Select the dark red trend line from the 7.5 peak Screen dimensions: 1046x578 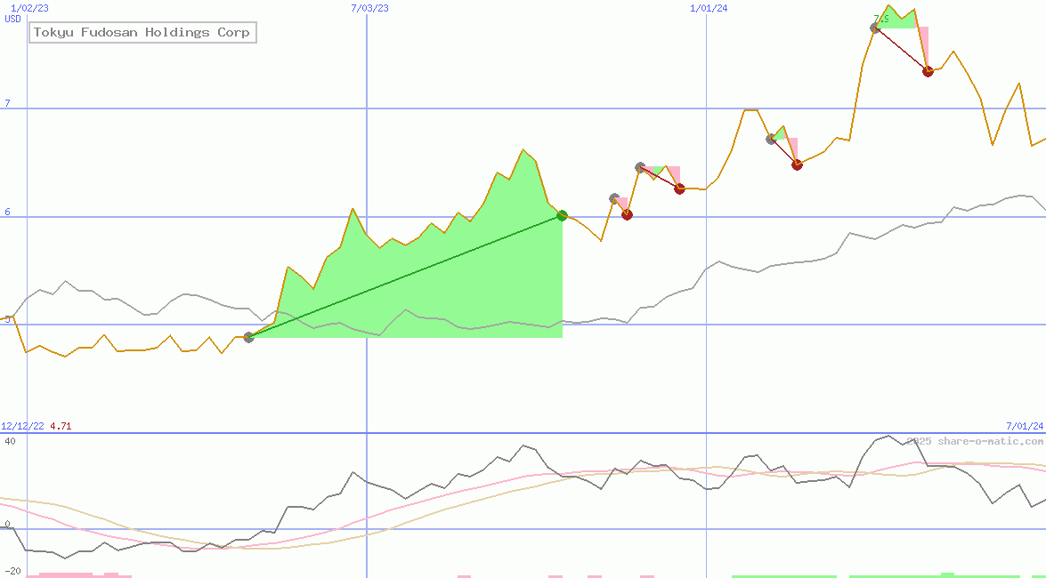point(899,49)
